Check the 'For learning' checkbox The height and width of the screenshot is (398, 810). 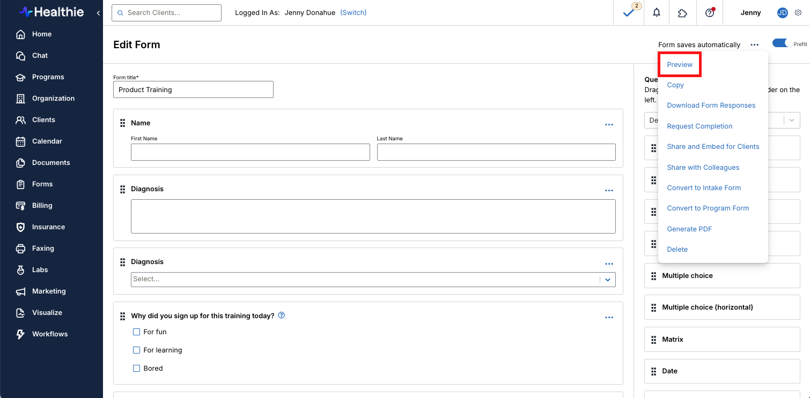(136, 350)
